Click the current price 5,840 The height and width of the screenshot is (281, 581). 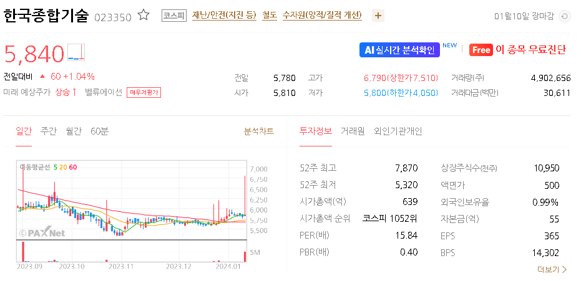(34, 54)
